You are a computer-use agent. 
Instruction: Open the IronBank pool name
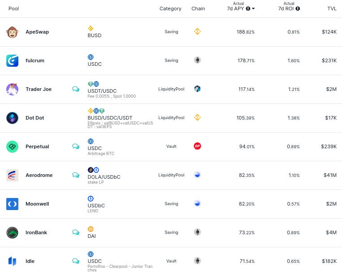pos(36,232)
